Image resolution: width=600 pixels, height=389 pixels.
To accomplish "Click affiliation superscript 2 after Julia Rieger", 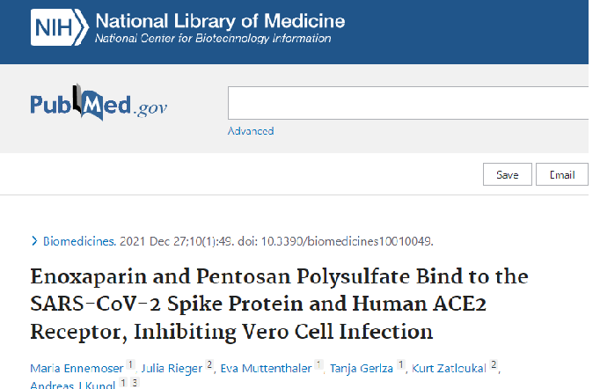I will pyautogui.click(x=209, y=364).
